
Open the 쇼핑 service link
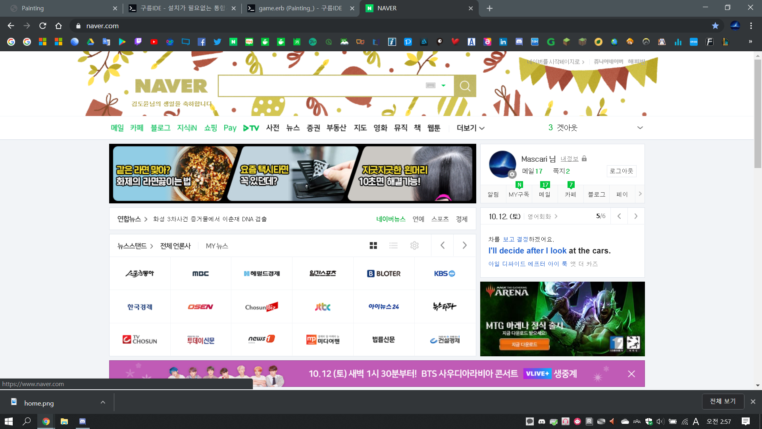211,128
